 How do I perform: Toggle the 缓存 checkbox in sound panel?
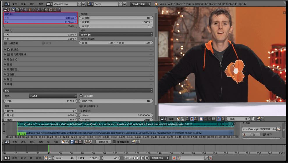[264, 134]
